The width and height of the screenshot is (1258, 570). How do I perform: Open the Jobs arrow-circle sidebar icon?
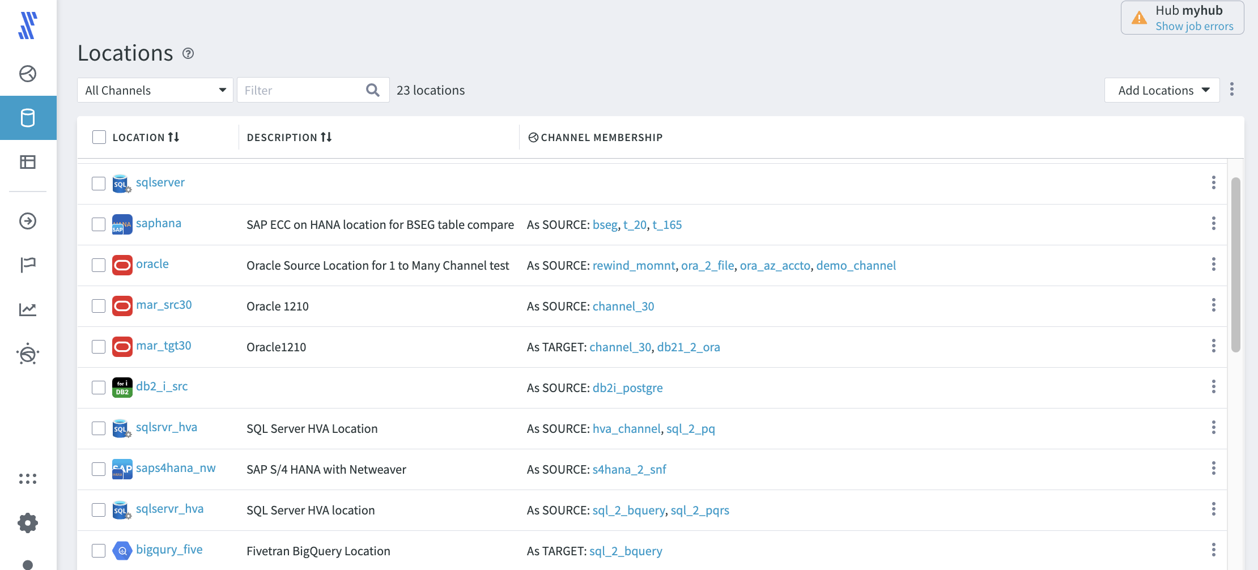click(28, 221)
